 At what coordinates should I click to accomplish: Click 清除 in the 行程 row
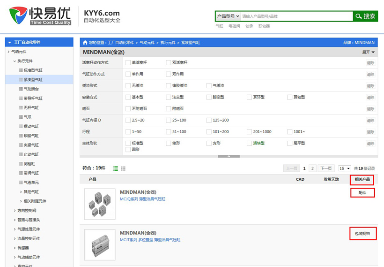pyautogui.click(x=370, y=132)
